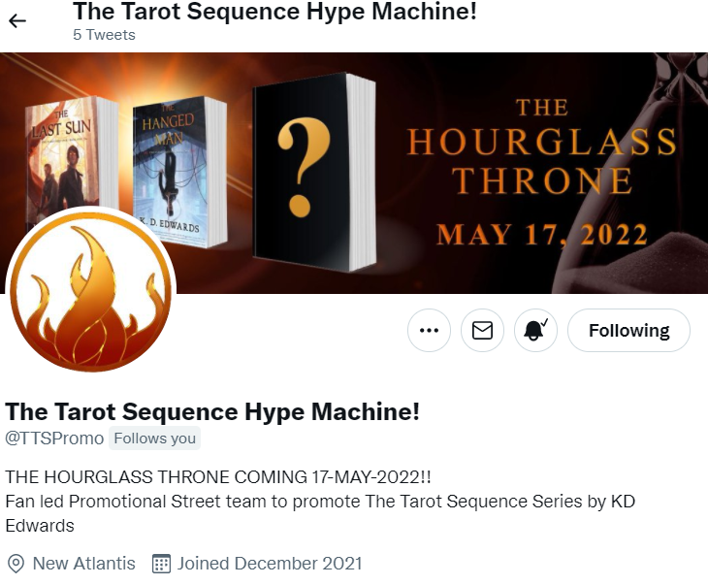
Task: Click the New Atlantis location text
Action: [84, 564]
